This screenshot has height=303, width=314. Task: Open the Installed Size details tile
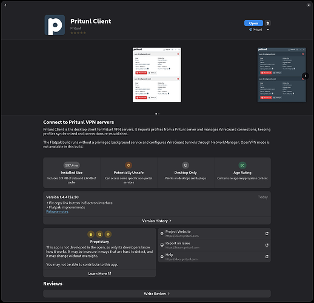point(72,173)
